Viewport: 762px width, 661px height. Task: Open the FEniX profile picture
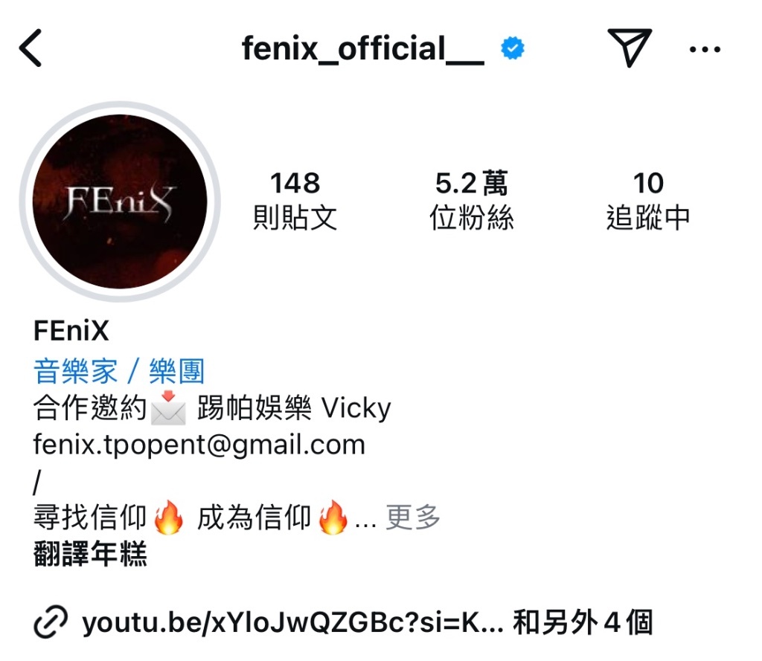(120, 201)
